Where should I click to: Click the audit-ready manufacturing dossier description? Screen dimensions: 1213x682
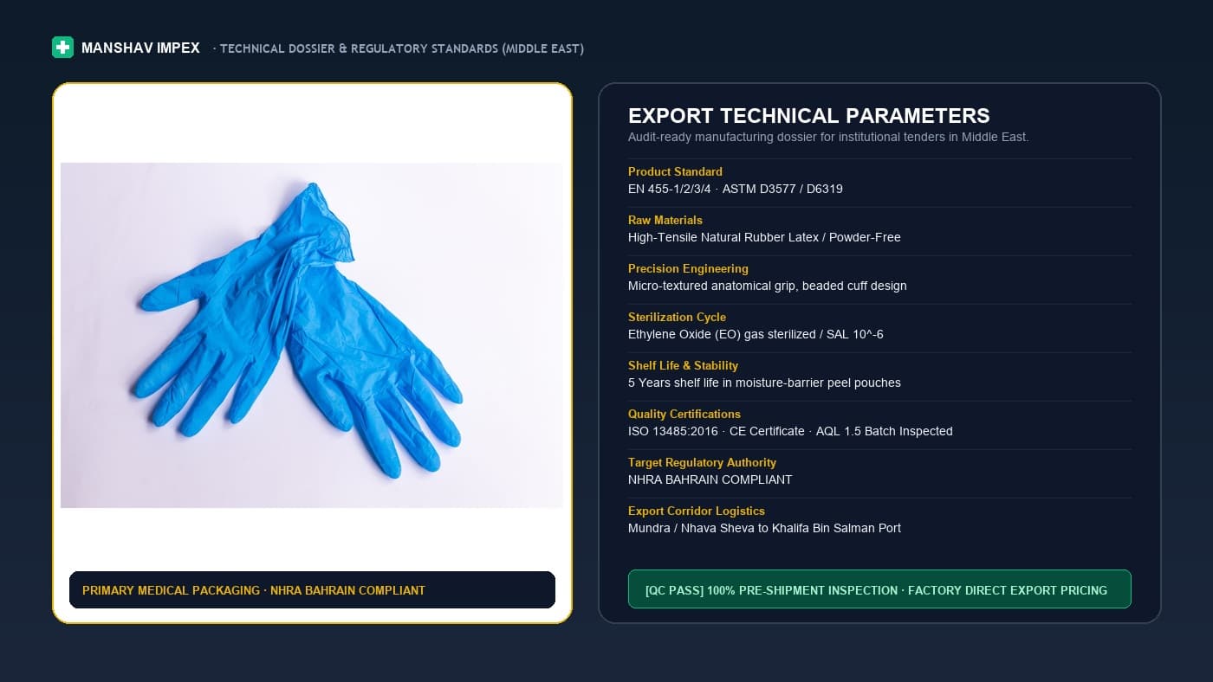coord(828,137)
